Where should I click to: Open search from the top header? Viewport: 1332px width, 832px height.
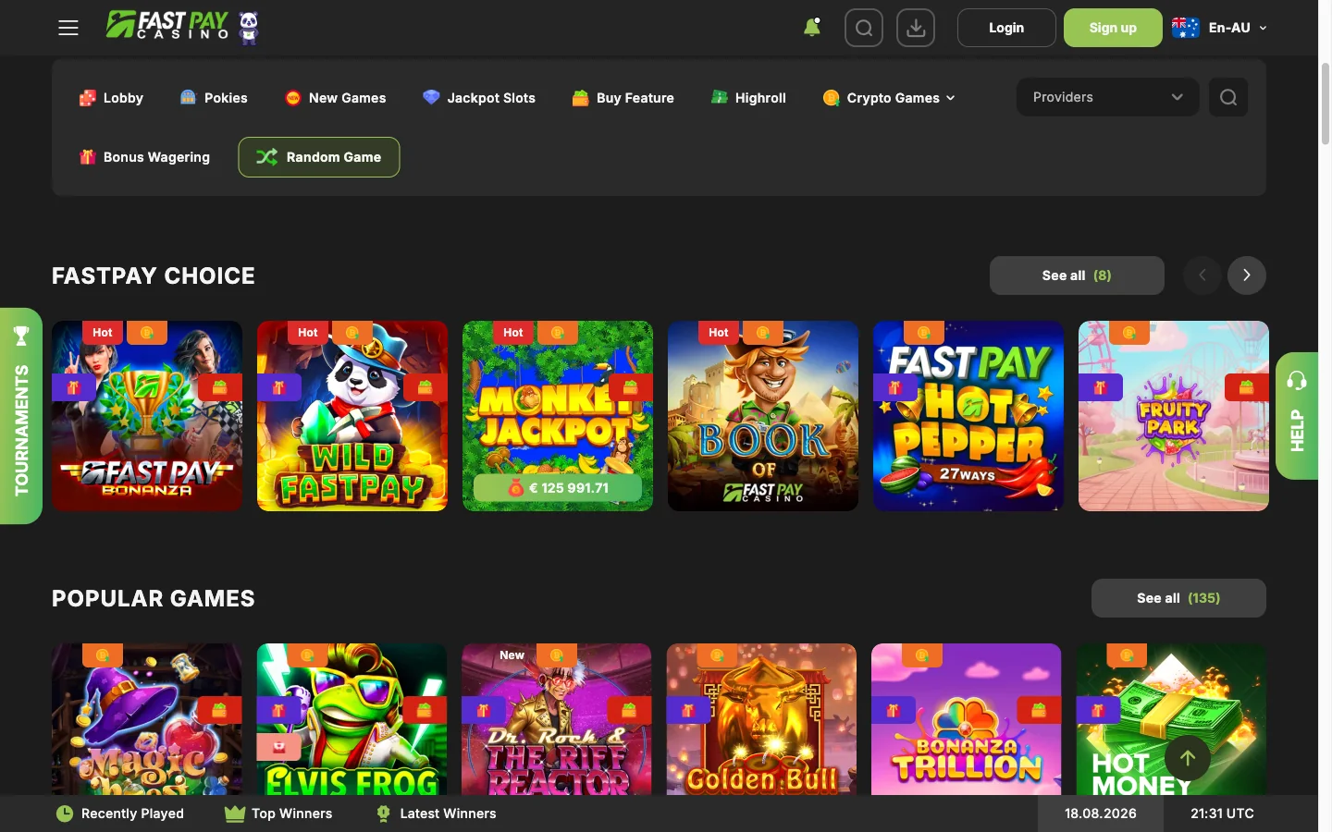click(x=864, y=28)
